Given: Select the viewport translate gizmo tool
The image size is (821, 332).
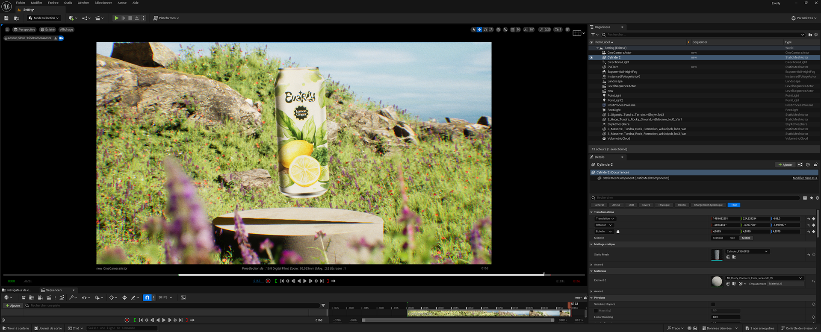Looking at the screenshot, I should [479, 29].
